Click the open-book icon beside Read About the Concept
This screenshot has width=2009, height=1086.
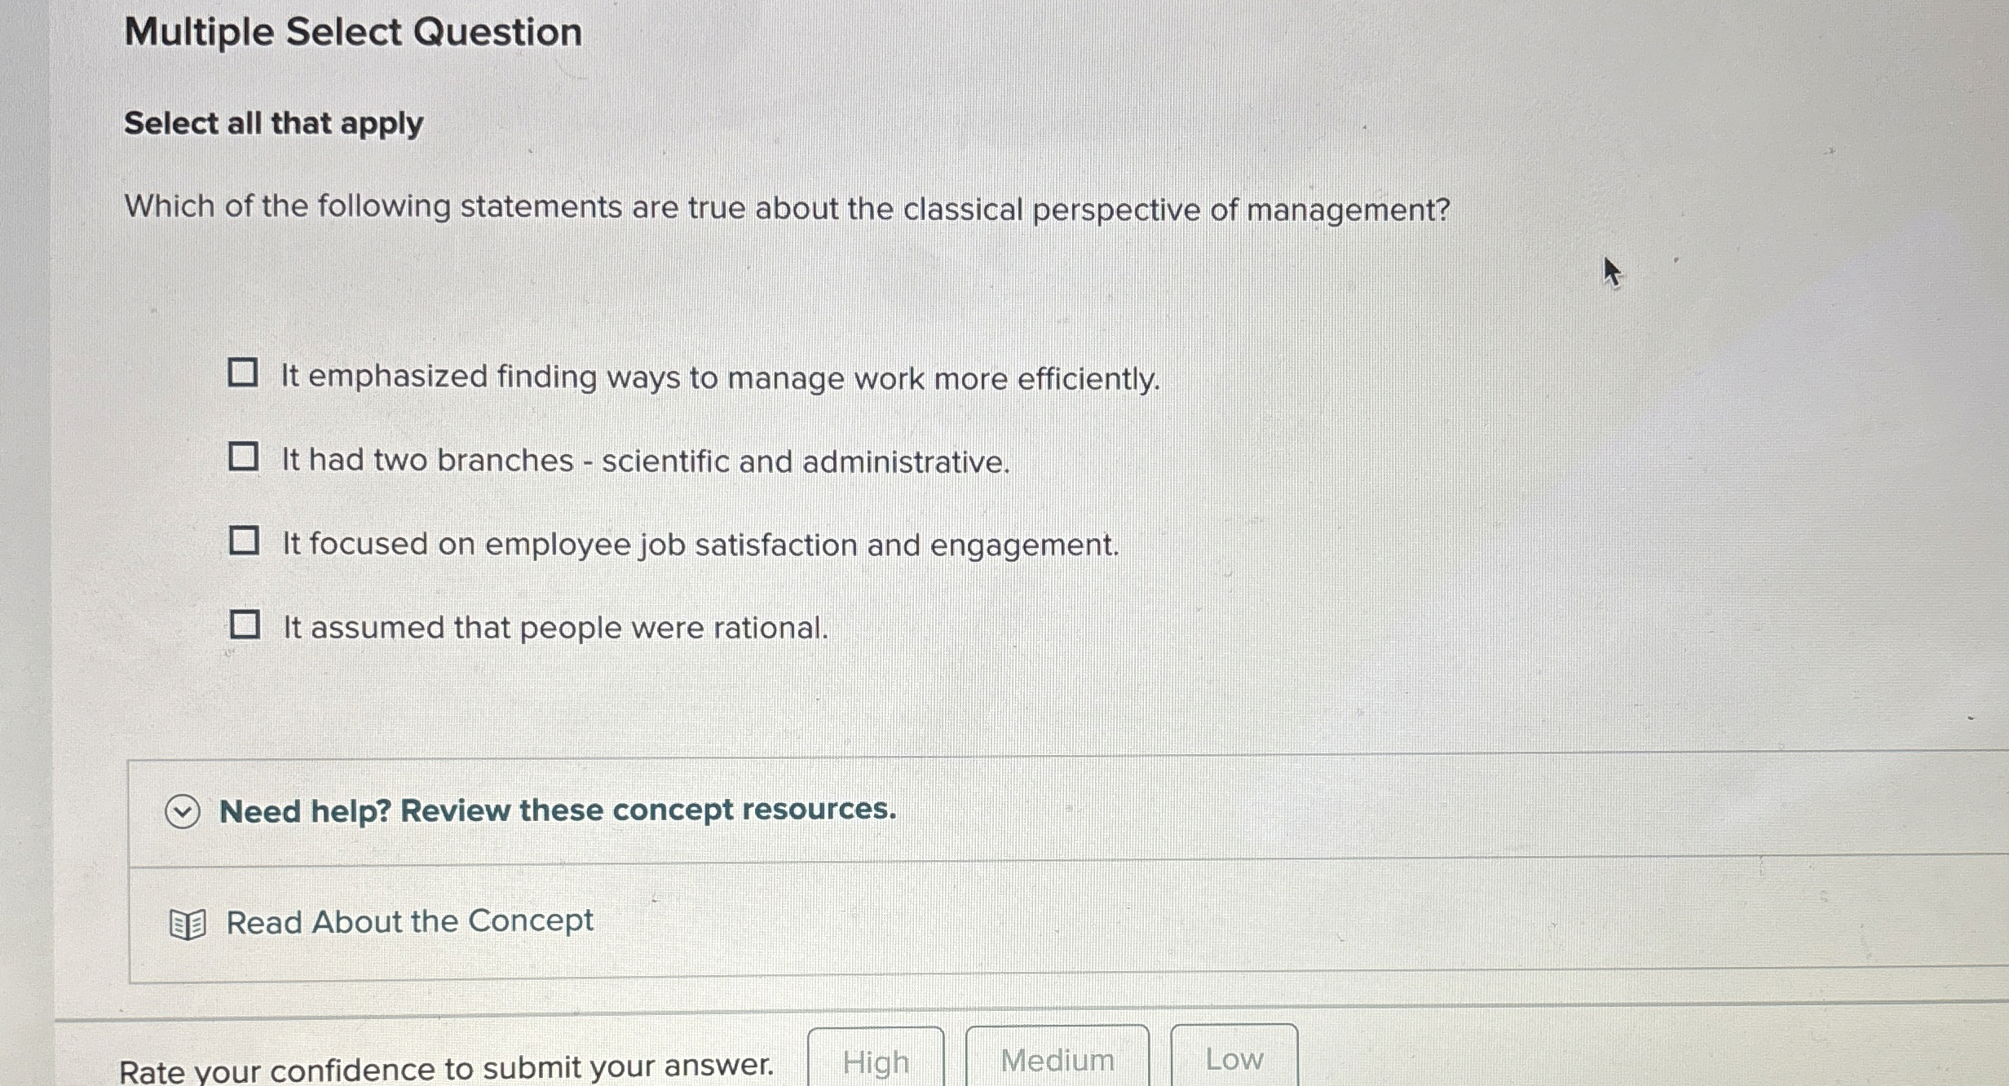point(187,922)
